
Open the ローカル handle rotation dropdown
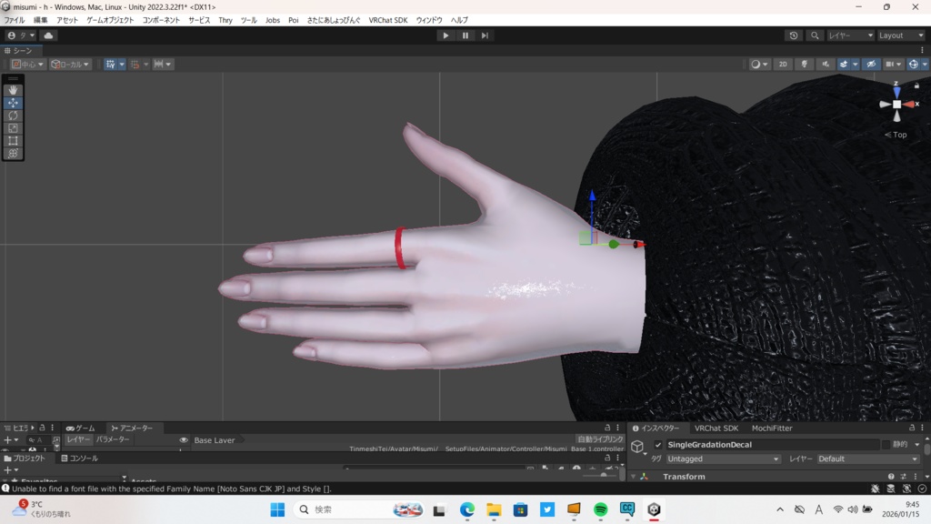pos(69,65)
